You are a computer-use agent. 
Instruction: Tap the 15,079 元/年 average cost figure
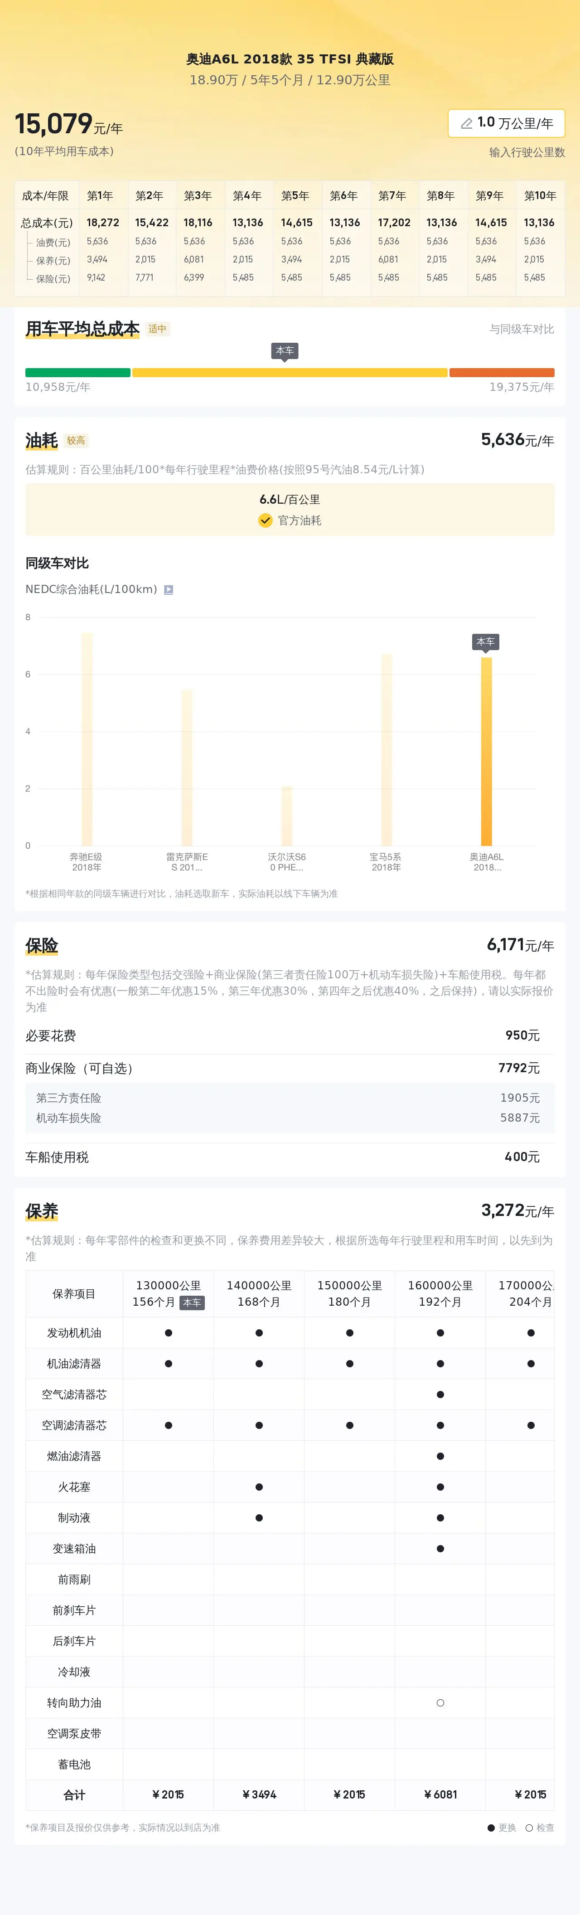(x=68, y=124)
